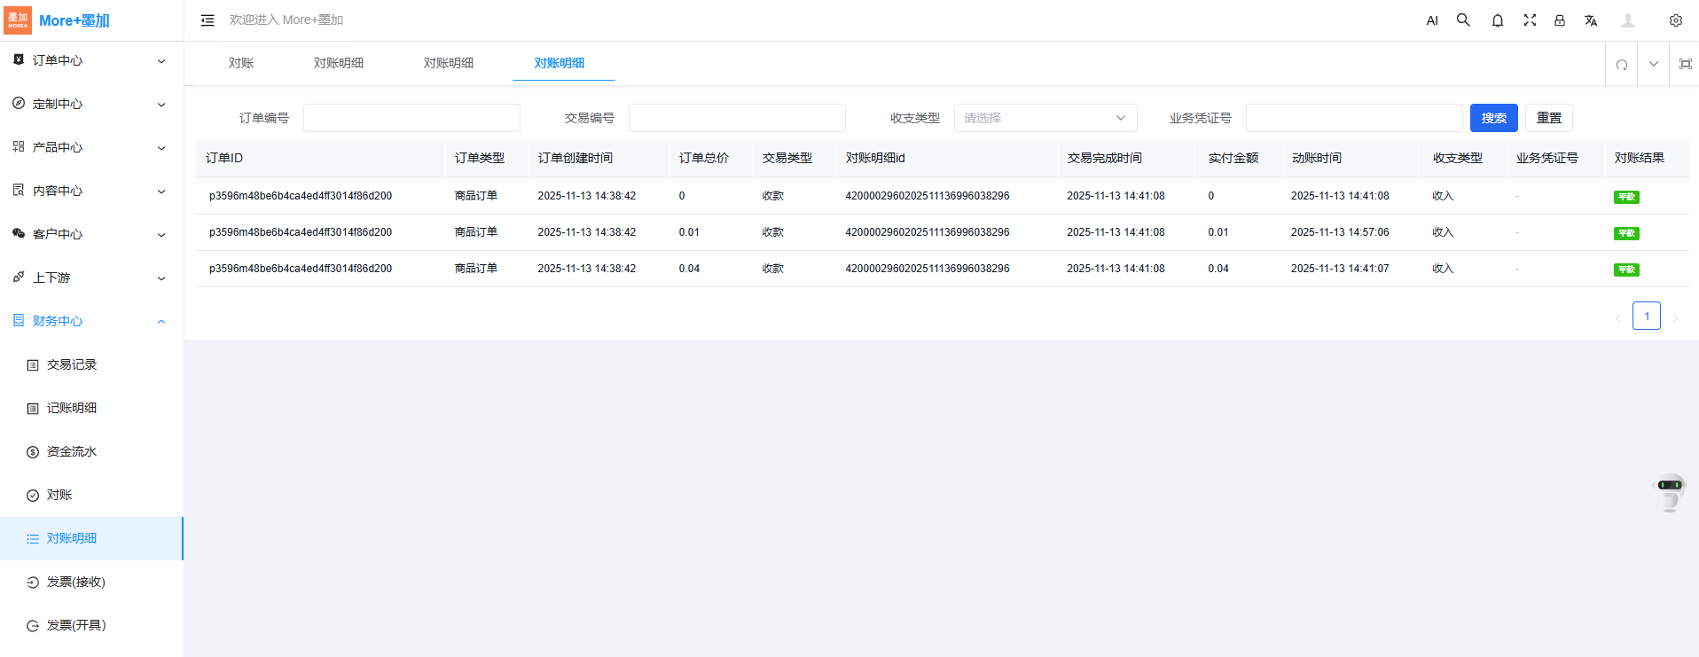Click the blue 搜索 button
The image size is (1699, 657).
[1493, 118]
